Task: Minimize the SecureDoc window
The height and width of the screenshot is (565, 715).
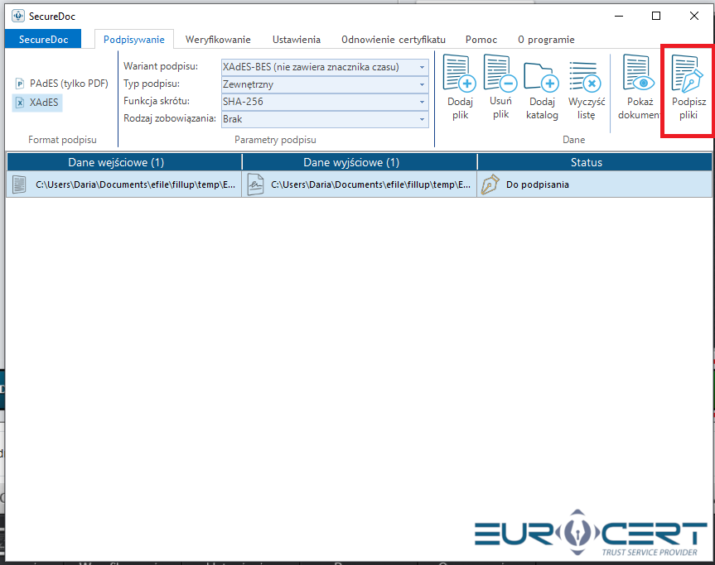Action: coord(619,16)
